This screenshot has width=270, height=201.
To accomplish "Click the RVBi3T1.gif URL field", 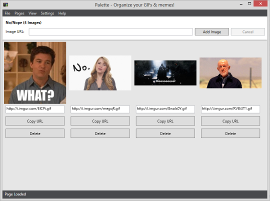I will (x=230, y=109).
